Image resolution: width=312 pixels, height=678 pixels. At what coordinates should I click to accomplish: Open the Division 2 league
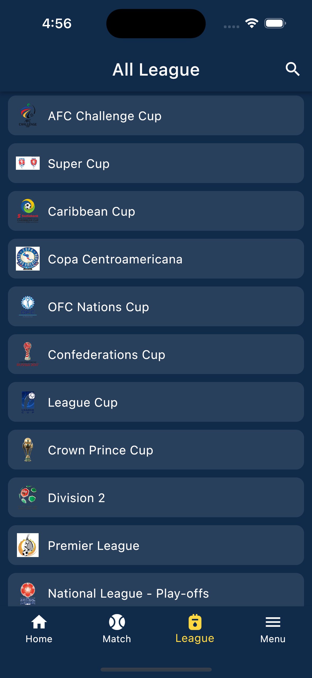click(x=156, y=497)
